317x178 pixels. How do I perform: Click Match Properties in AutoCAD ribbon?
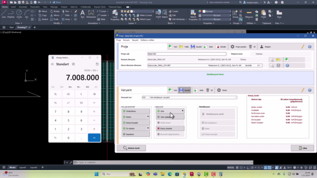coord(193,15)
